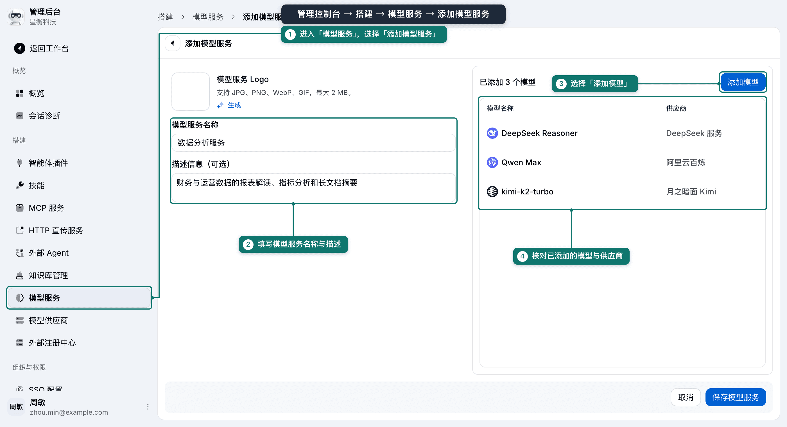
Task: Click the 阿里云百炼 supplier cell
Action: [686, 162]
